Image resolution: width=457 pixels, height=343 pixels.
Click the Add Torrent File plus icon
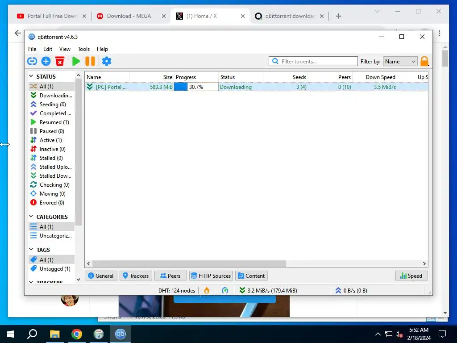(46, 61)
